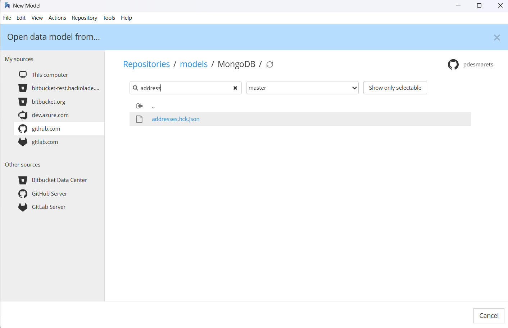Open the gitlab.com source
Viewport: 508px width, 328px height.
click(x=45, y=142)
